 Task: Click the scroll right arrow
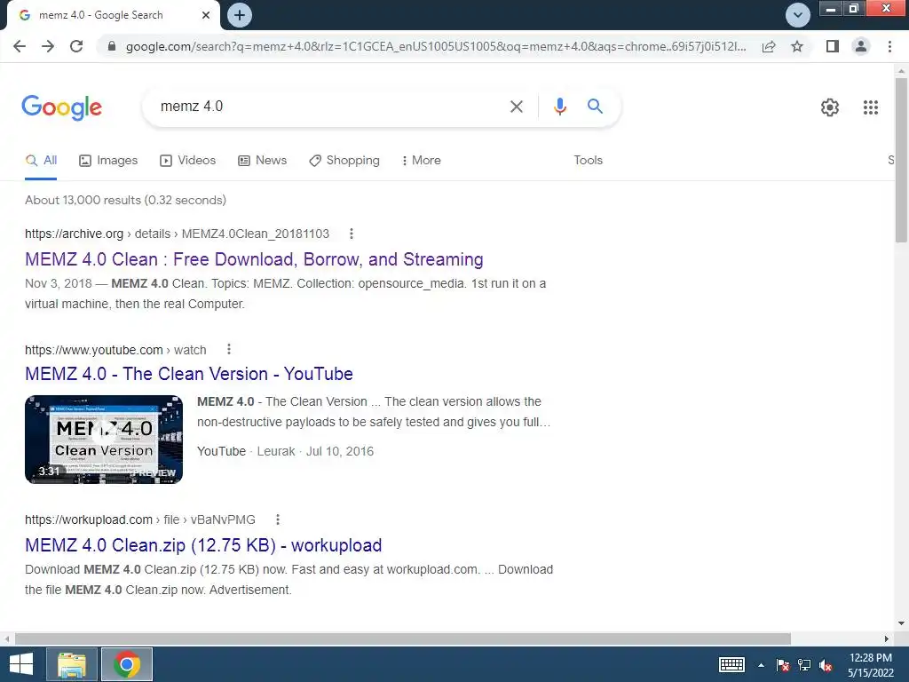(887, 638)
